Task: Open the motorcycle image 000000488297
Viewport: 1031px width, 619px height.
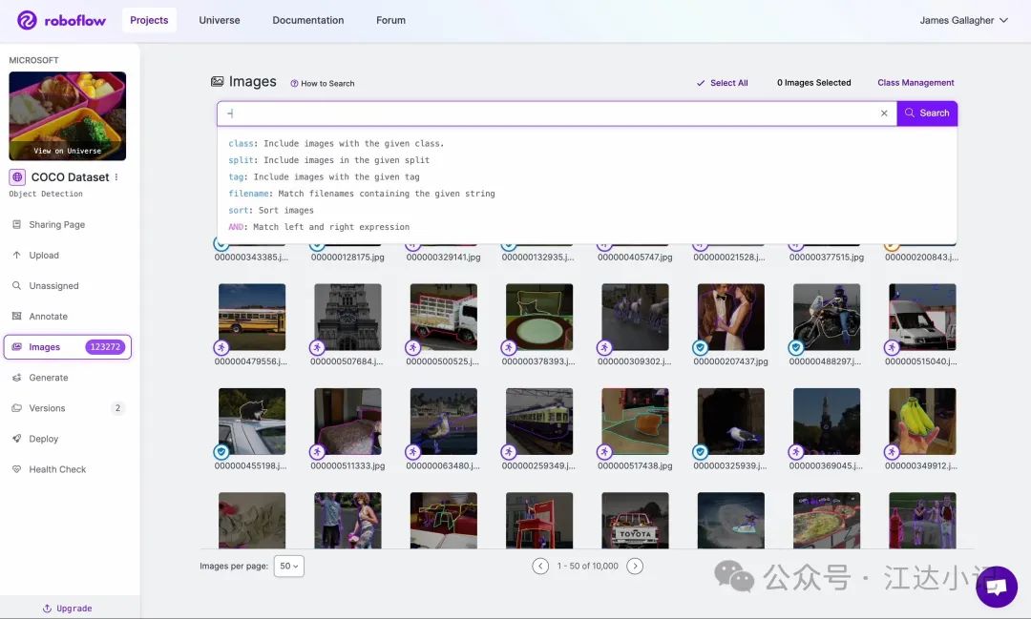Action: pos(827,317)
